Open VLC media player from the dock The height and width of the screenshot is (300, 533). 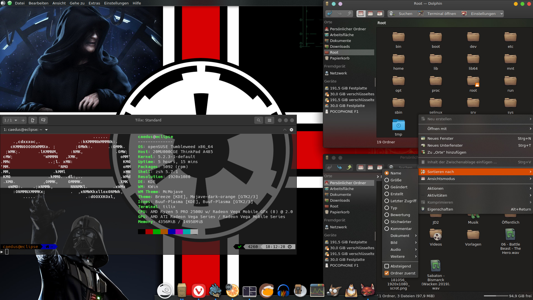351,291
